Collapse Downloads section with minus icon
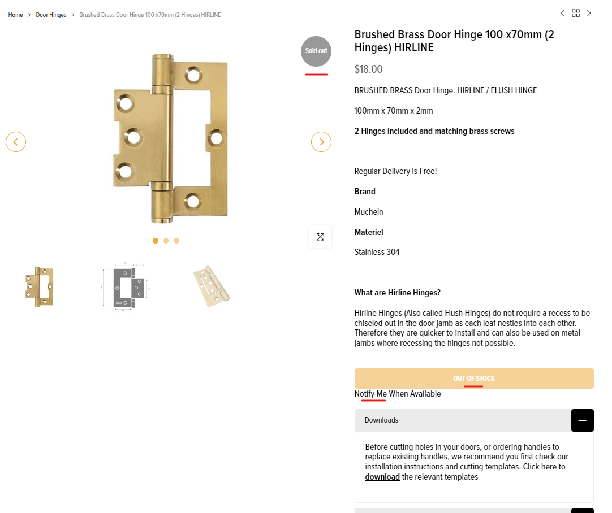 [x=582, y=420]
